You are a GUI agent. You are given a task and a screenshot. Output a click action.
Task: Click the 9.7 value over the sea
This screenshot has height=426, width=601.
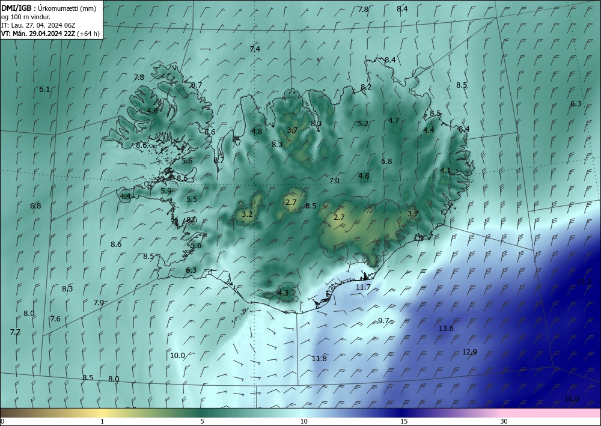pyautogui.click(x=383, y=321)
